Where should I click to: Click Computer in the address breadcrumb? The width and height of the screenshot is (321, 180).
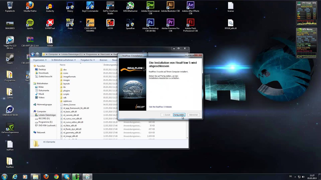pos(53,54)
